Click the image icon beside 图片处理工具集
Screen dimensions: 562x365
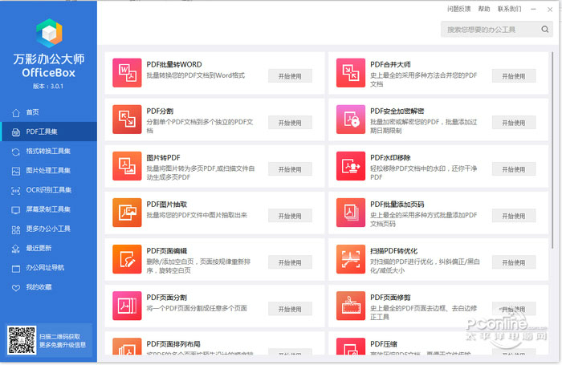tap(16, 171)
